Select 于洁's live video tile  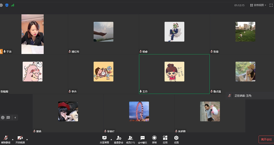33,34
